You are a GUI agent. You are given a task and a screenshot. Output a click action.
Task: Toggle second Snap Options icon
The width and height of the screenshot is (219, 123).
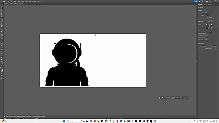(x=209, y=28)
